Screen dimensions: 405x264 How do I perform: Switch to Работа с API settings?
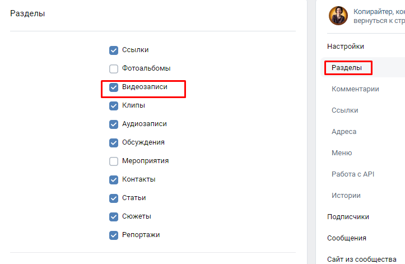click(352, 174)
